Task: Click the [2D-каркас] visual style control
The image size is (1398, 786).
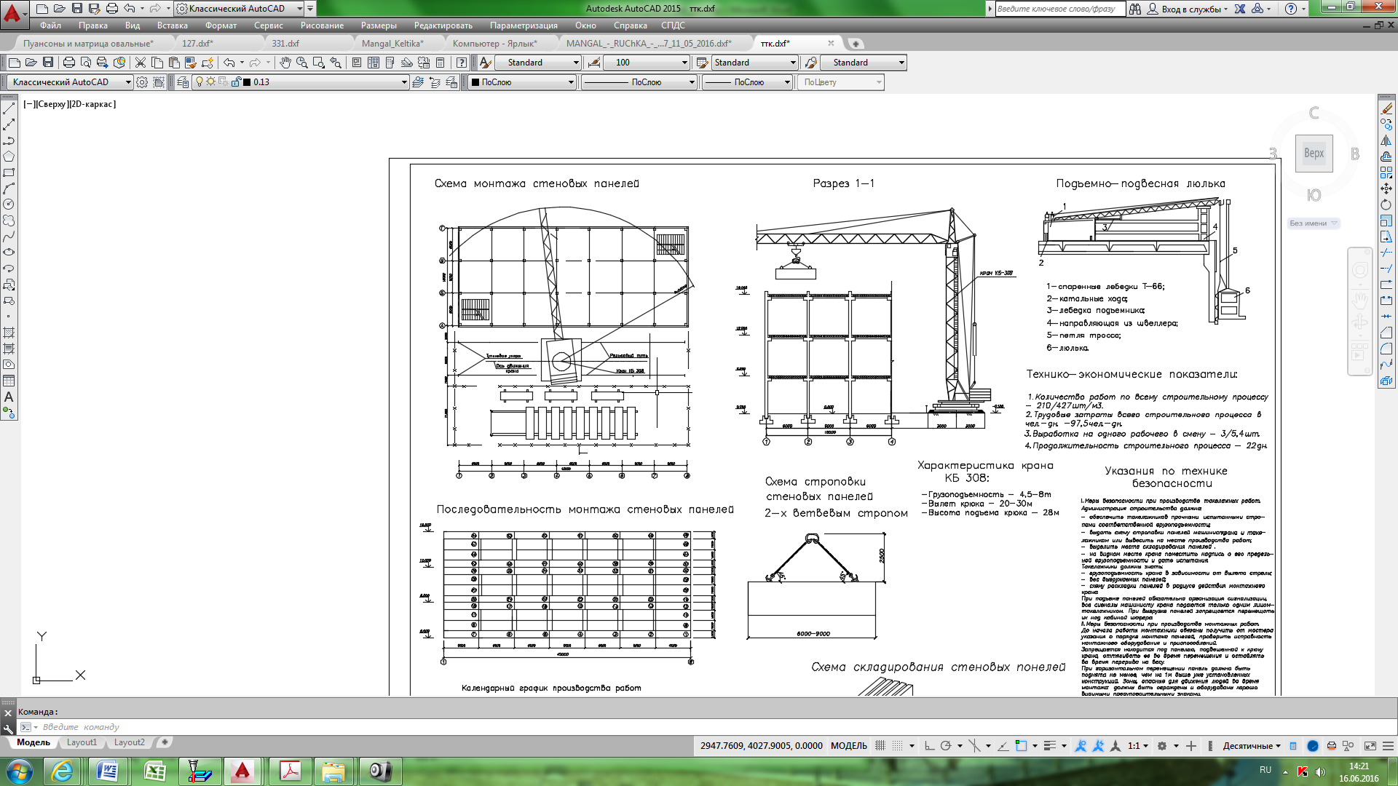Action: pyautogui.click(x=92, y=104)
